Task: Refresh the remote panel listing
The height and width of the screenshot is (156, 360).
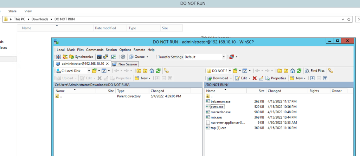Action: click(299, 71)
